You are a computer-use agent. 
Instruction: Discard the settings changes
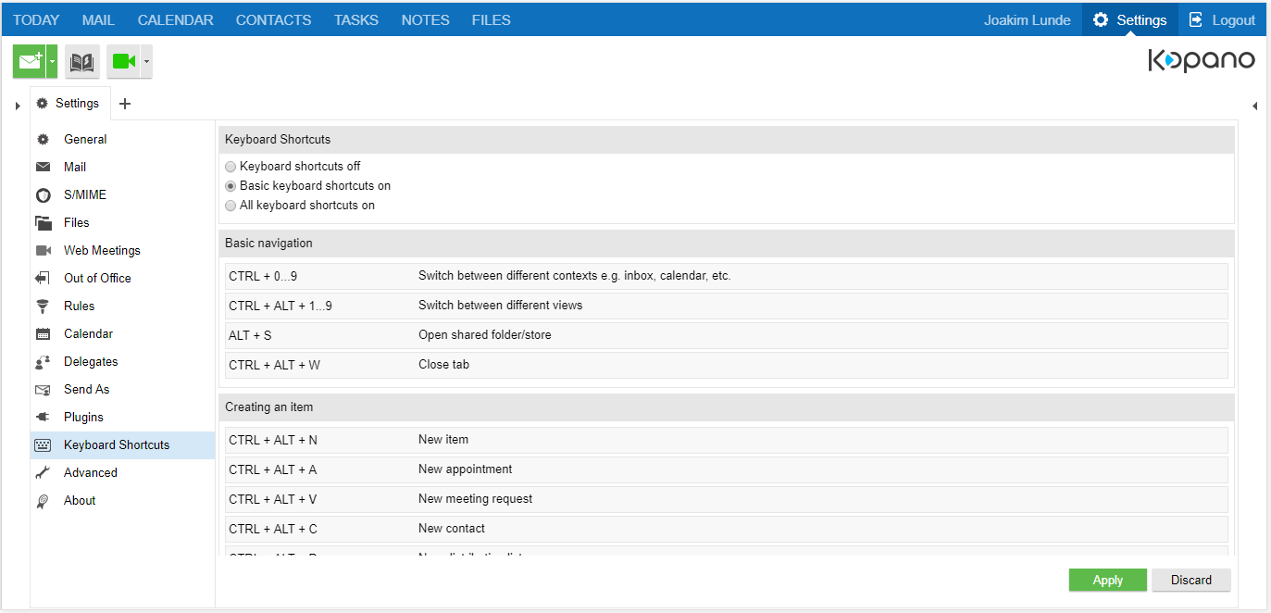pyautogui.click(x=1191, y=580)
